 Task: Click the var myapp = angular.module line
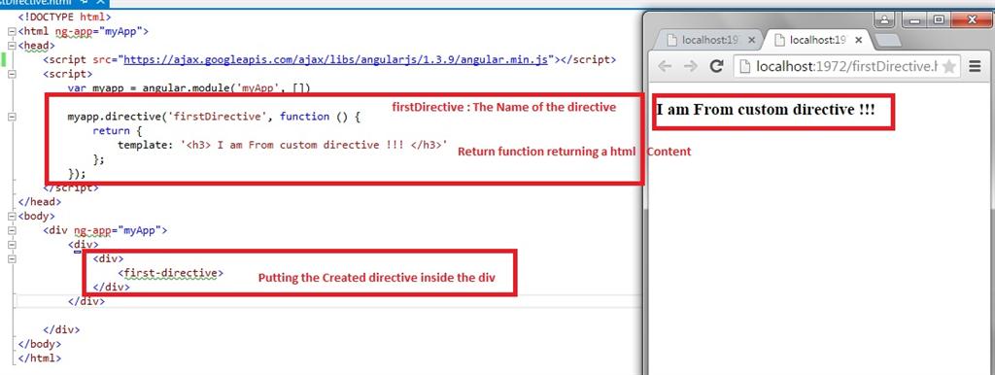[x=189, y=88]
